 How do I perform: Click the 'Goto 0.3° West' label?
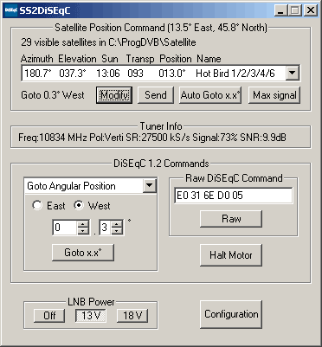point(53,95)
